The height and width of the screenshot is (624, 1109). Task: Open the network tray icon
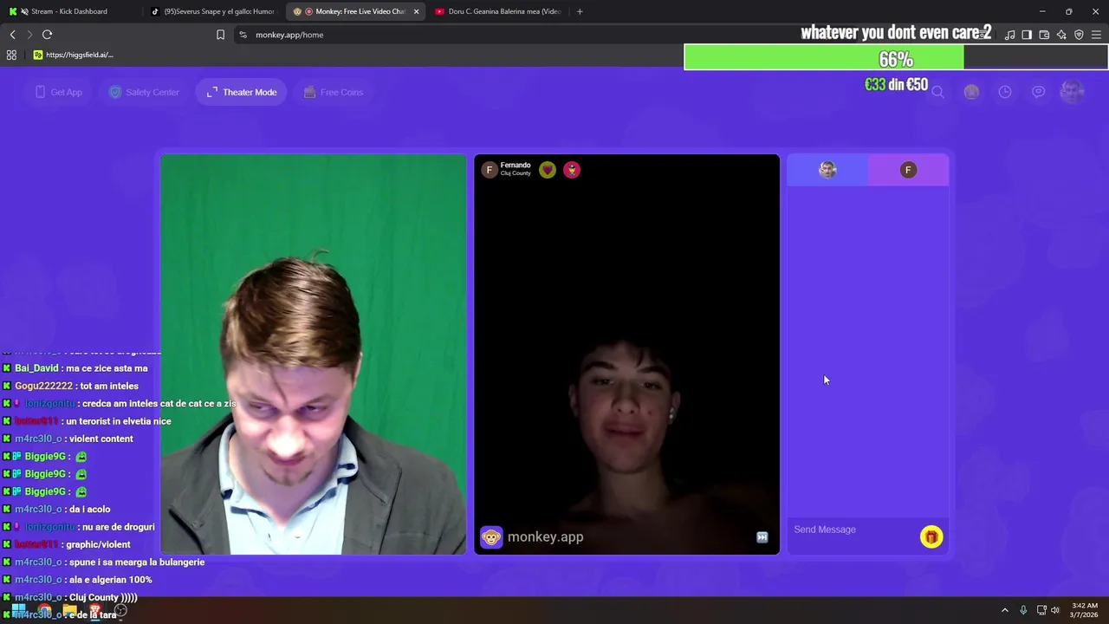pos(1041,610)
